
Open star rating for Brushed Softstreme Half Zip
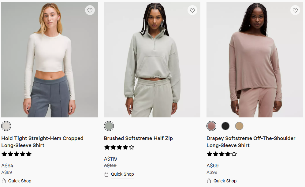pyautogui.click(x=119, y=147)
